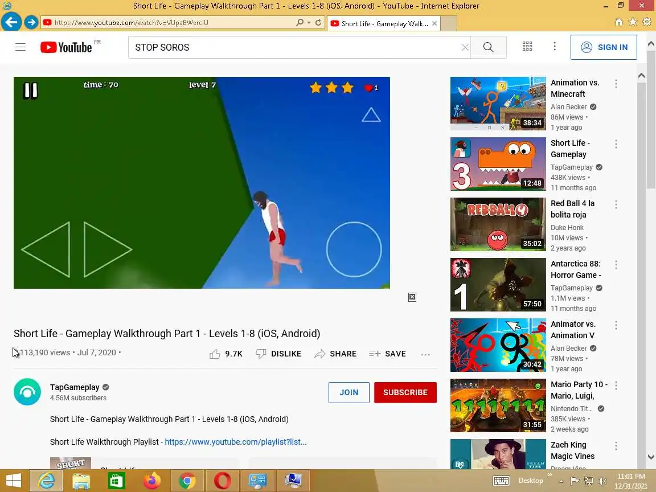Open the Windows Store taskbar icon
Viewport: 656px width, 492px height.
click(x=116, y=481)
